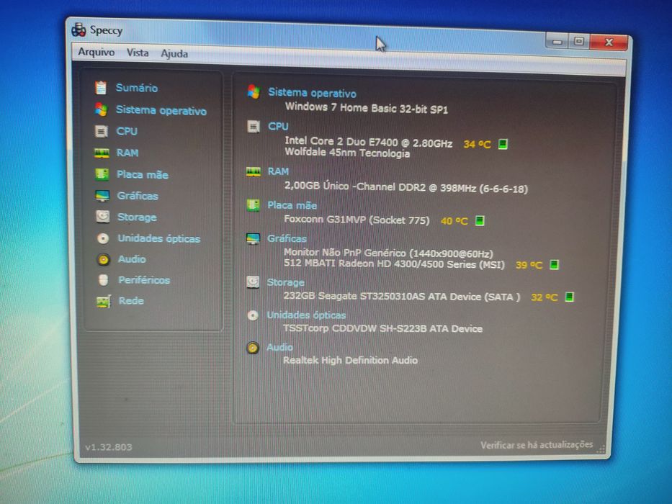Select CPU label in the sidebar
This screenshot has height=504, width=672.
(x=127, y=131)
